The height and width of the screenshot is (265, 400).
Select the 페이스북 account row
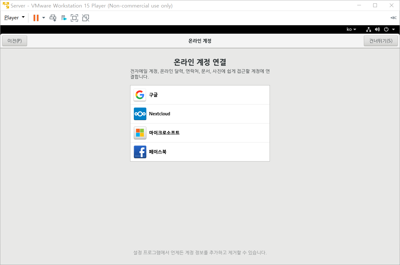coord(200,152)
